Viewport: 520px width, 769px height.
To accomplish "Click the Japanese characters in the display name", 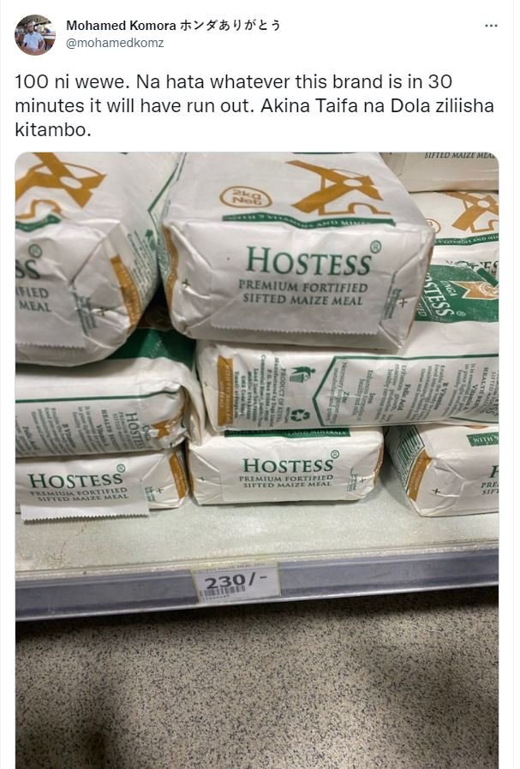I will [x=230, y=25].
